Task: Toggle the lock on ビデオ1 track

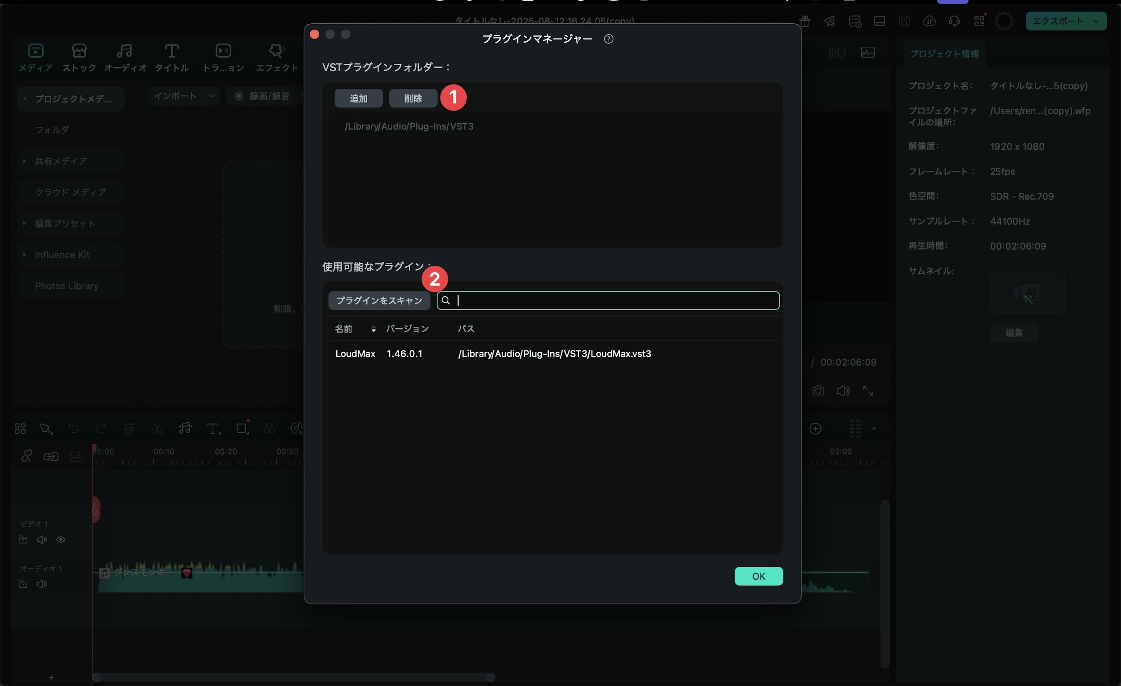Action: (23, 539)
